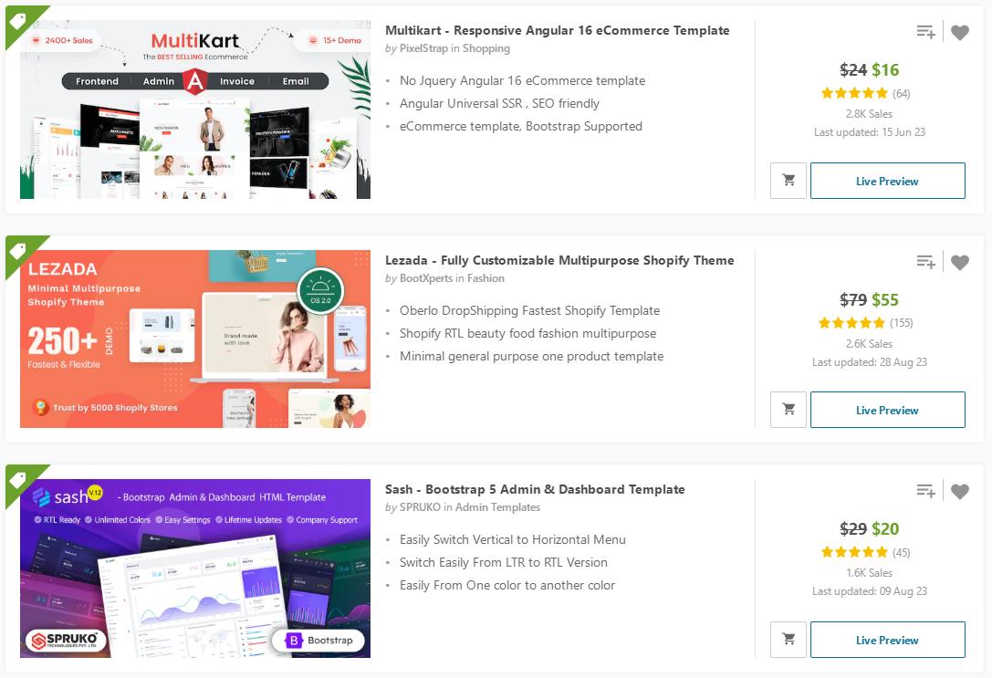Image resolution: width=992 pixels, height=678 pixels.
Task: Open Live Preview for Multikart
Action: click(x=888, y=181)
